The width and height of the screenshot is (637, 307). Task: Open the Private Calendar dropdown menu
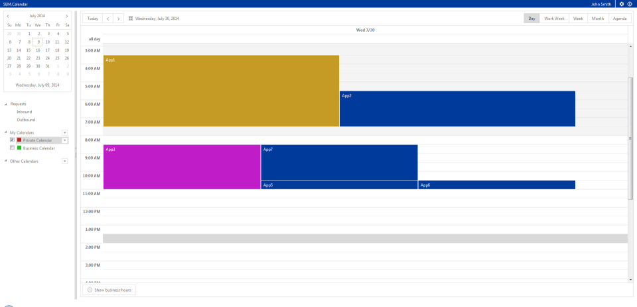(64, 140)
